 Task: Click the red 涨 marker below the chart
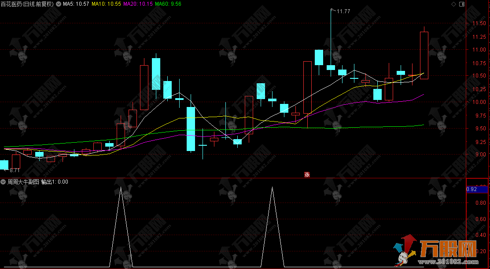click(307, 174)
